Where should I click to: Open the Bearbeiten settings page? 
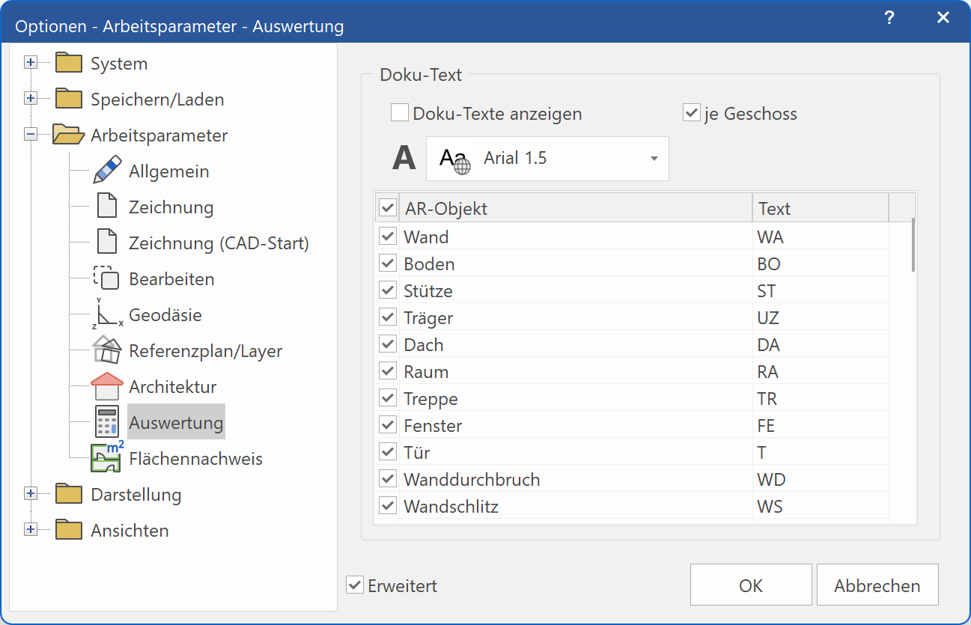pos(172,278)
